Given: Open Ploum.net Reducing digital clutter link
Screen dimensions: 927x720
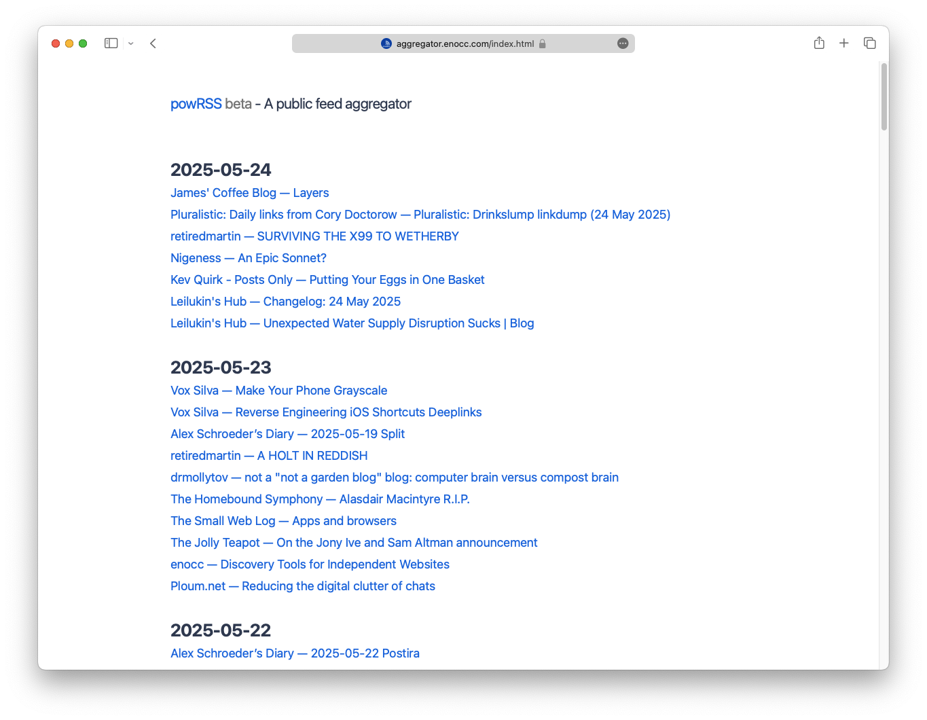Looking at the screenshot, I should tap(302, 586).
